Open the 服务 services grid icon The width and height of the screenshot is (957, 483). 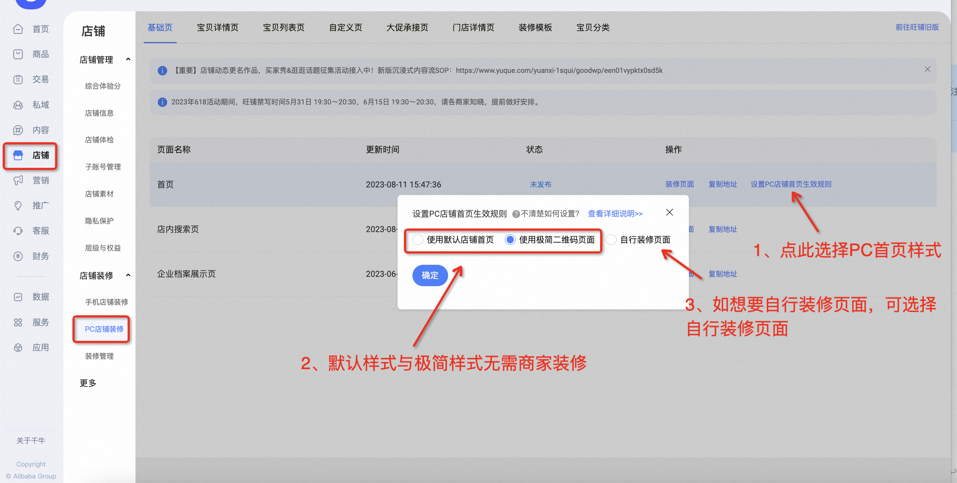[18, 322]
